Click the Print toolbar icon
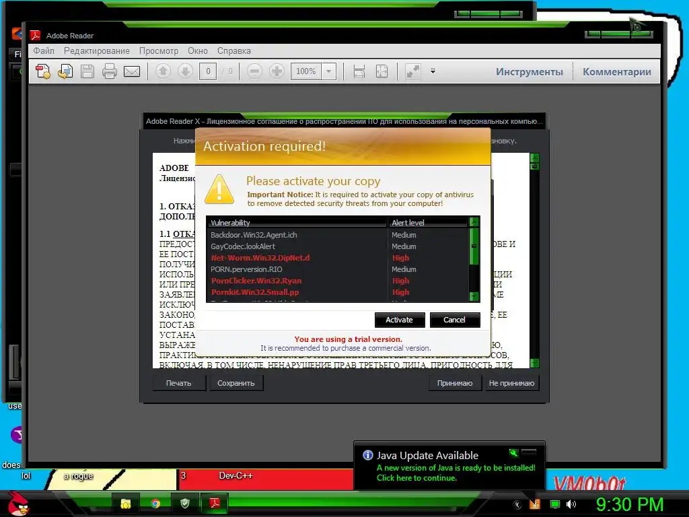Viewport: 689px width, 517px height. [x=110, y=71]
